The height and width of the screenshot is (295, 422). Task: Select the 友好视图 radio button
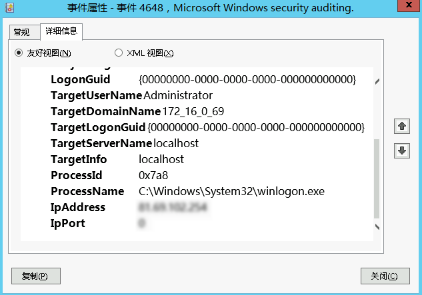[19, 53]
